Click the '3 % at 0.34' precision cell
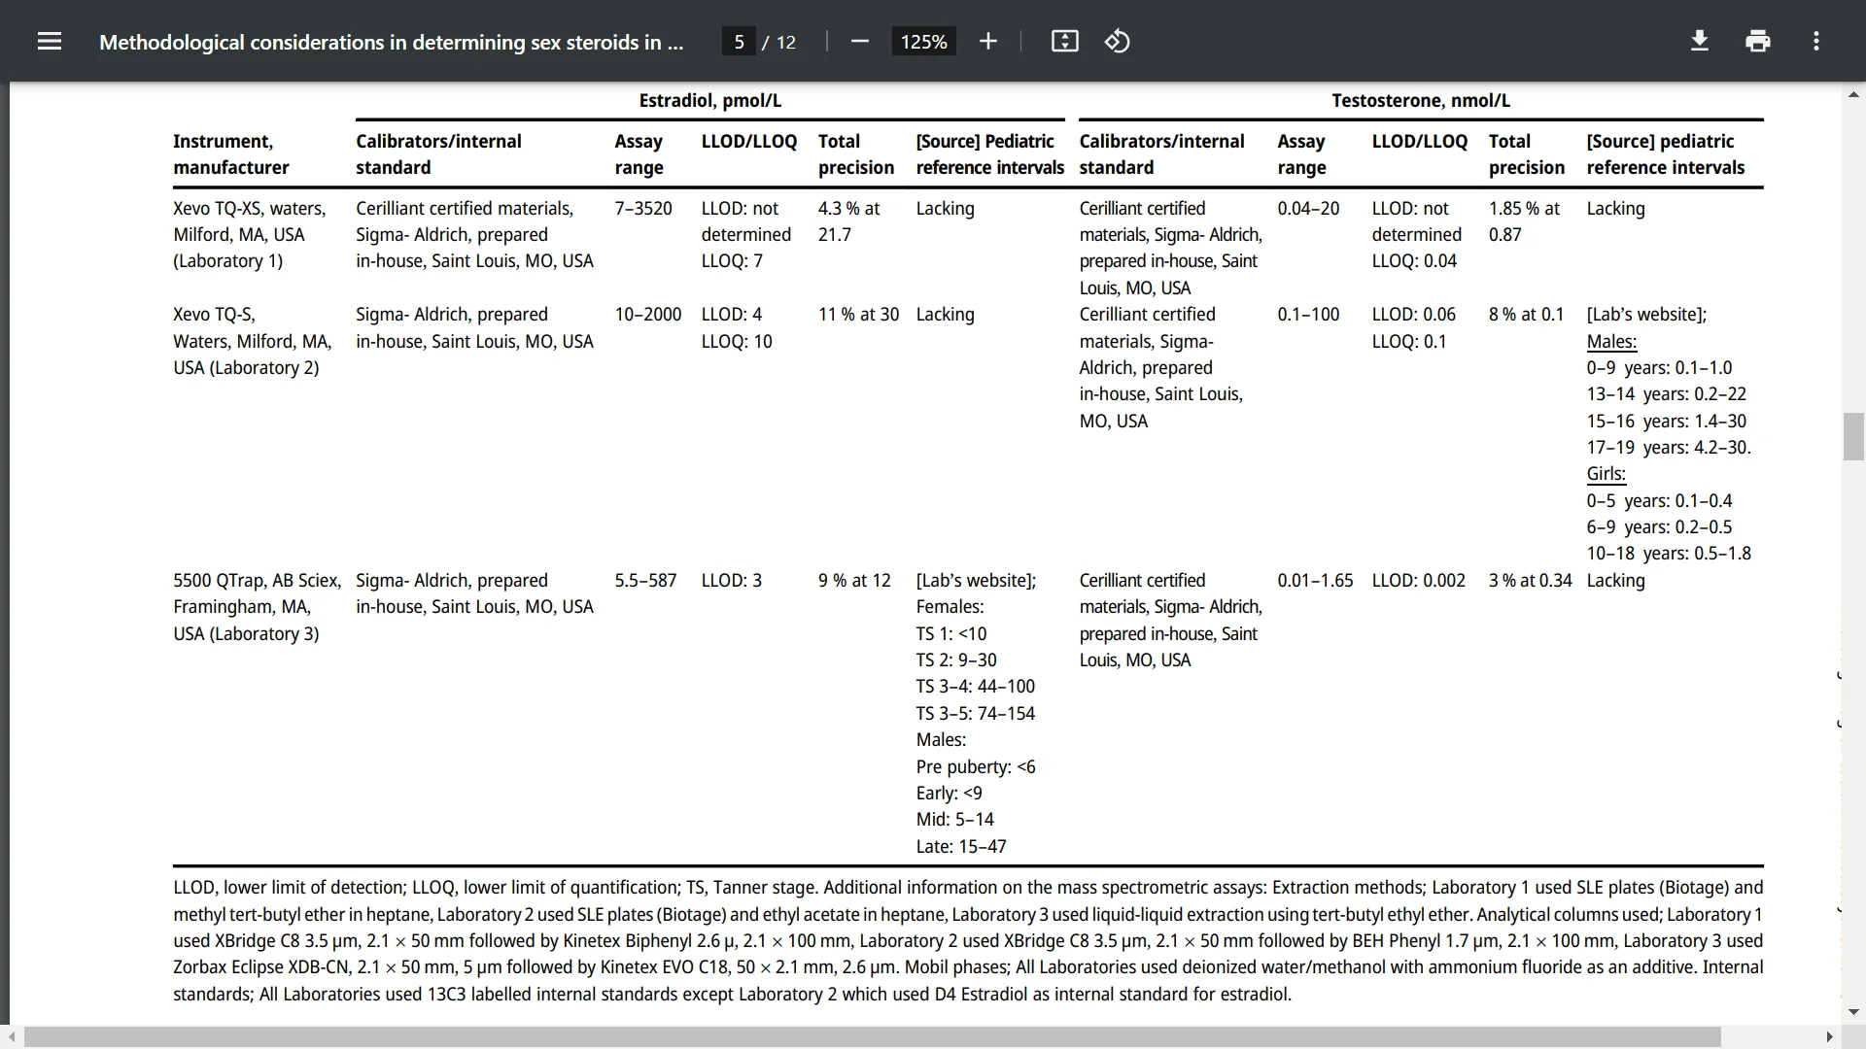 [1530, 580]
